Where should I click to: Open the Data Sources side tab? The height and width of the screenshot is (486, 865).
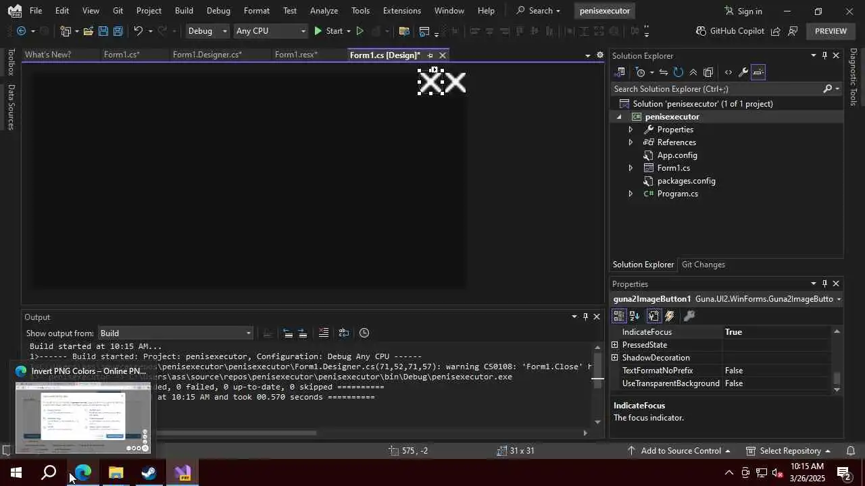[11, 107]
